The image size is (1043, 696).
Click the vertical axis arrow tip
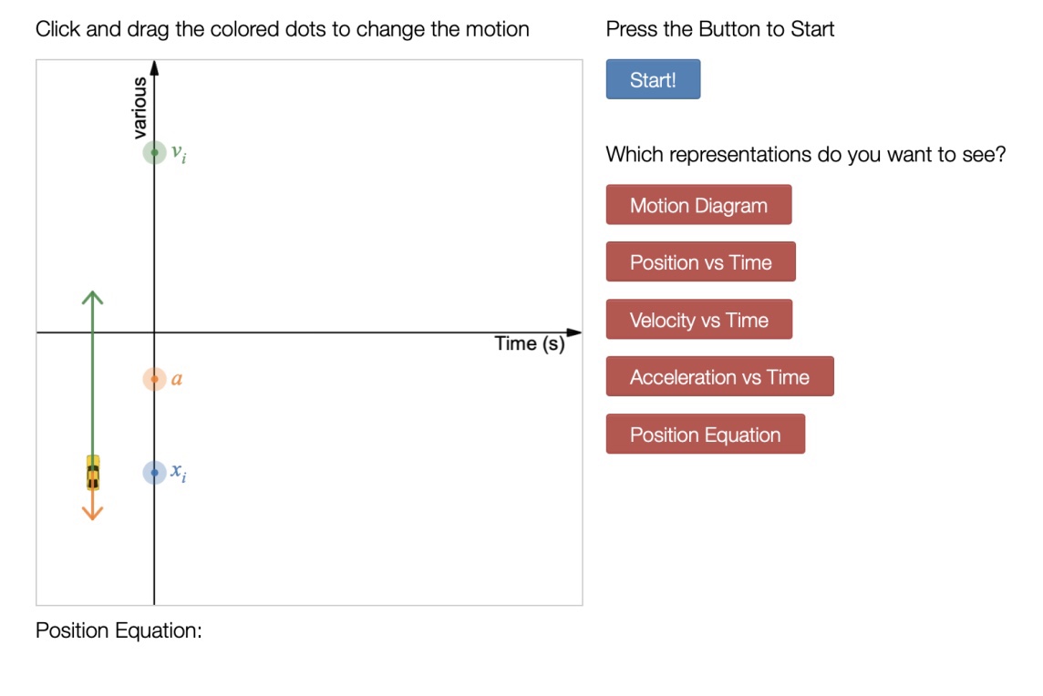[154, 67]
